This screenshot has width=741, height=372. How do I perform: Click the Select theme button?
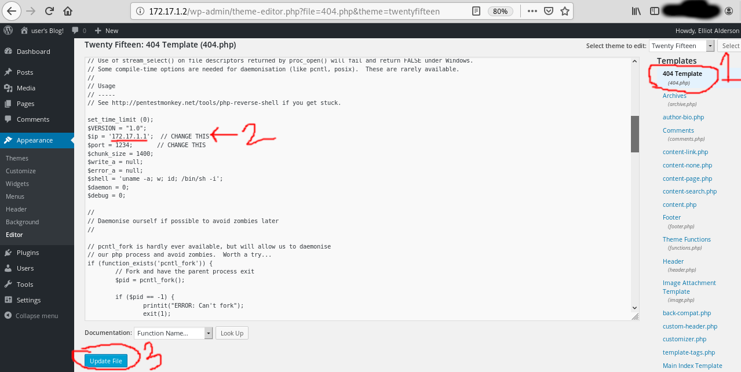pos(729,46)
